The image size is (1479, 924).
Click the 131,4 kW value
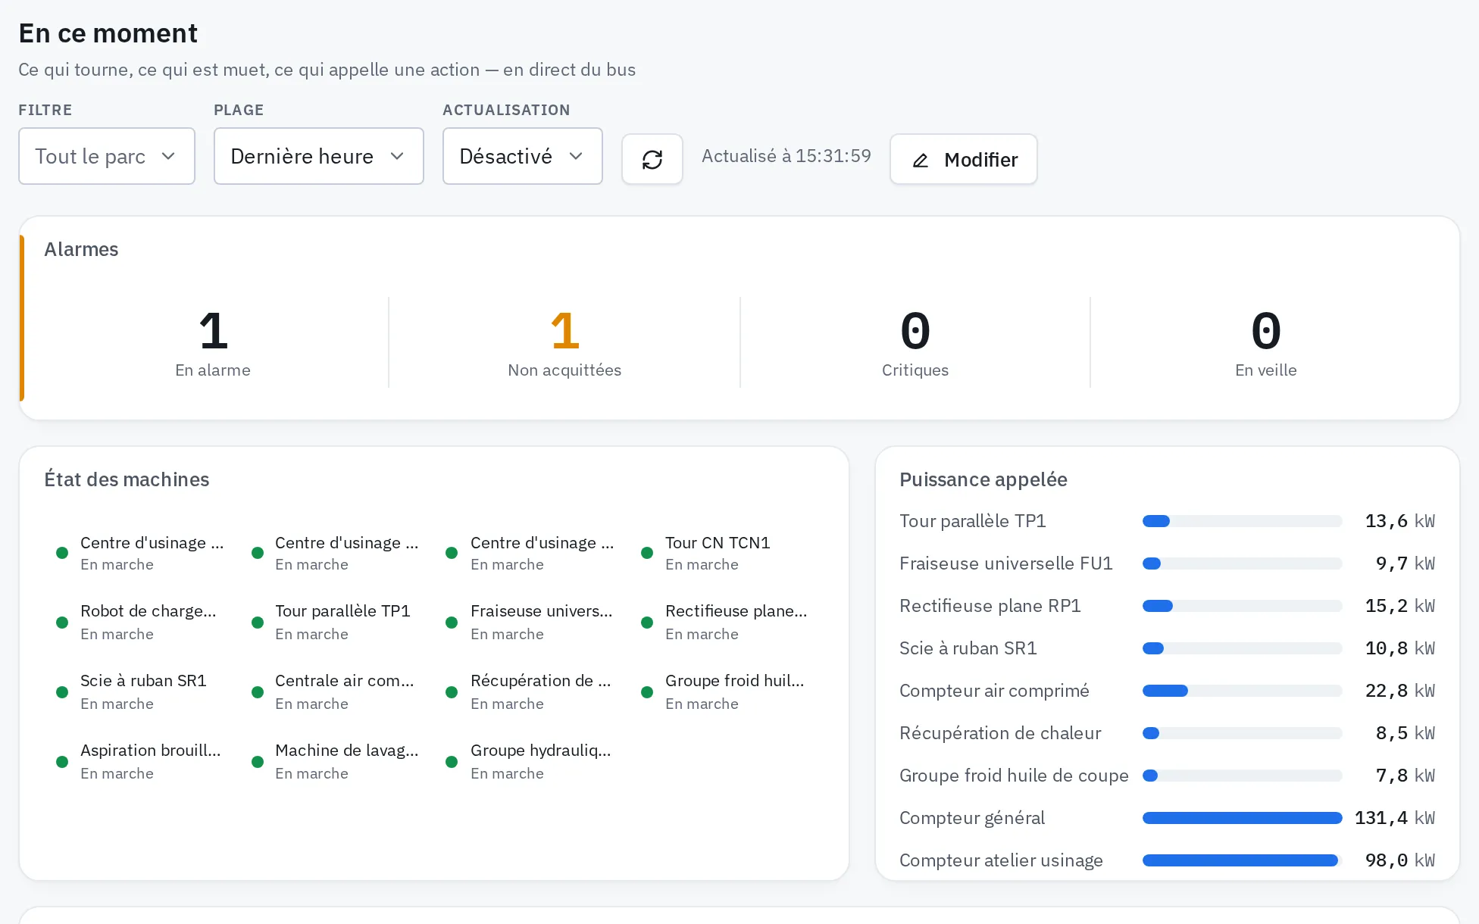click(x=1395, y=818)
